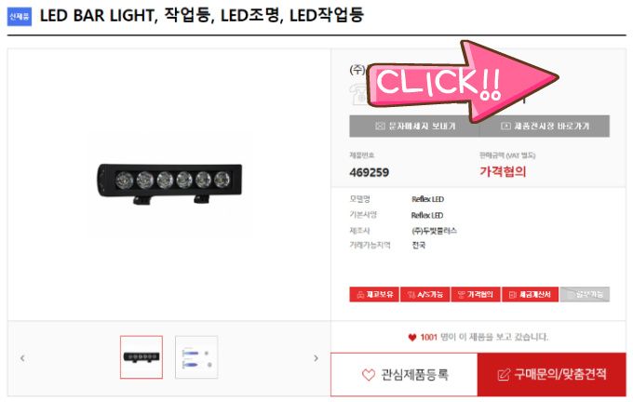Click the pencil icon on 구매문의/맞춤견적
Screen dimensions: 633x402
click(504, 375)
